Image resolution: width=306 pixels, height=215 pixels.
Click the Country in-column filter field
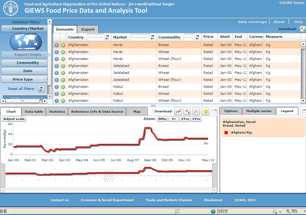coord(96,37)
